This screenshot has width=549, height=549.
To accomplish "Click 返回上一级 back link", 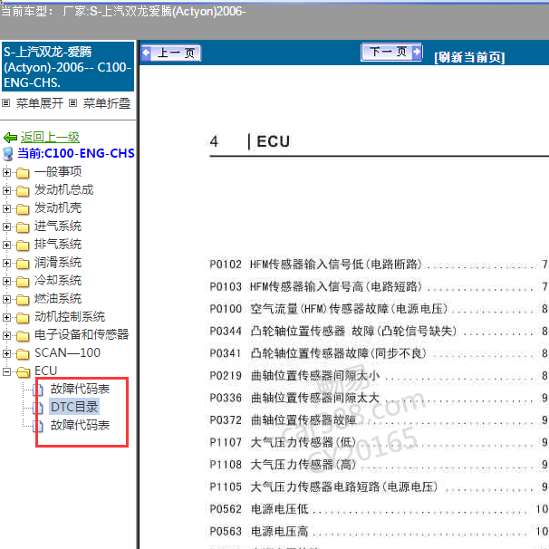I will [50, 137].
